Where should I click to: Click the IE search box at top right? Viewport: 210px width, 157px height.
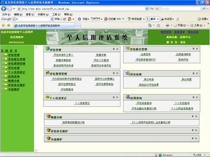(x=181, y=8)
